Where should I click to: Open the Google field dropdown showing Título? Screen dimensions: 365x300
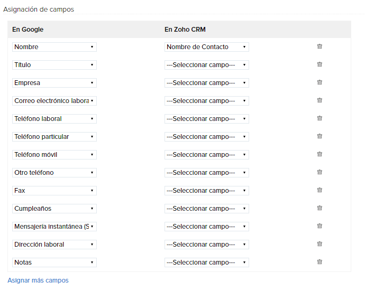[54, 65]
